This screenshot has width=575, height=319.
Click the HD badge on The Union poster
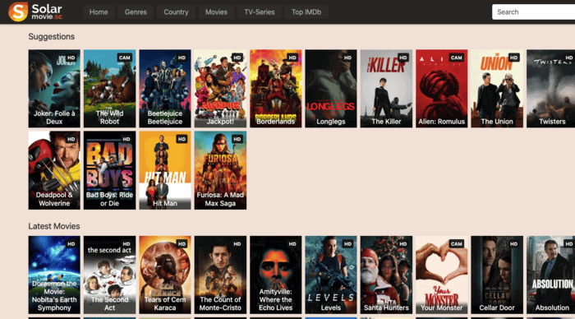(513, 58)
